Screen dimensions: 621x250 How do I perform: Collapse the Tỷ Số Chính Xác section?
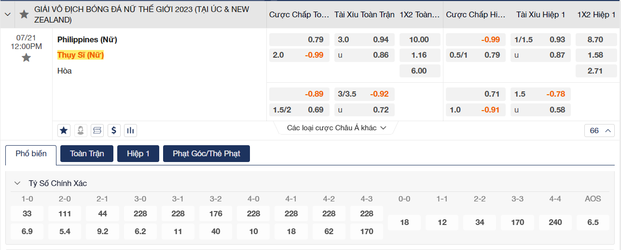pos(18,183)
